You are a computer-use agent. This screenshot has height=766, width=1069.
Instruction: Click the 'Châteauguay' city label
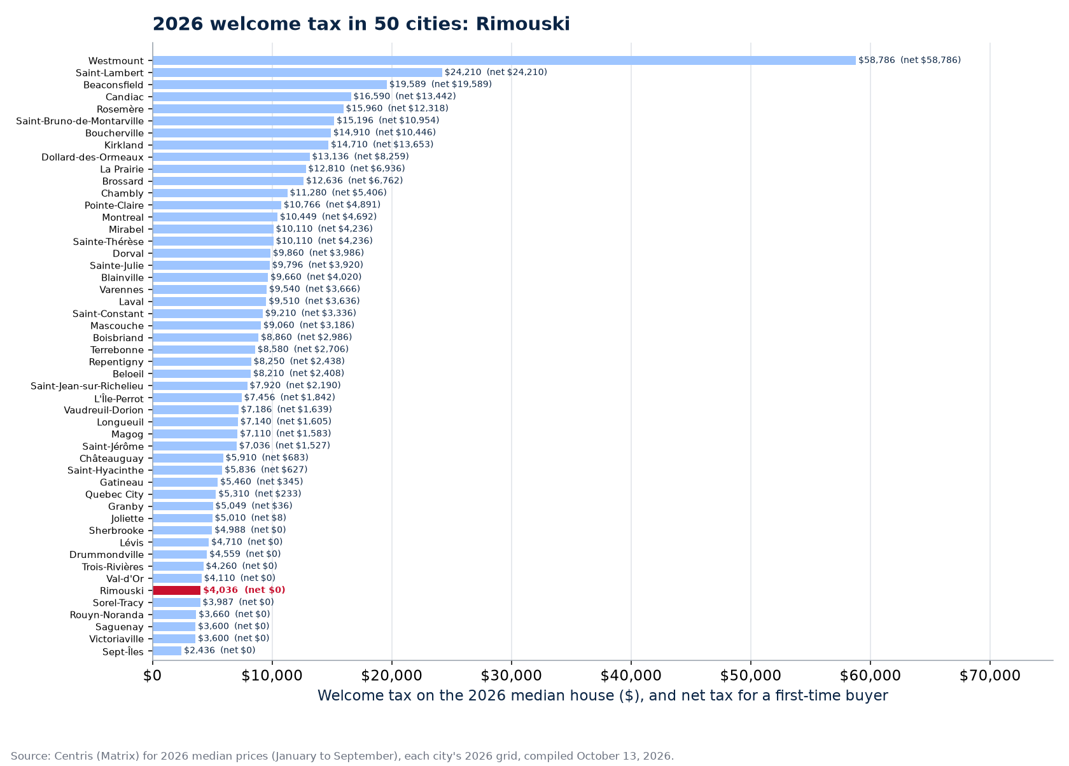(111, 458)
